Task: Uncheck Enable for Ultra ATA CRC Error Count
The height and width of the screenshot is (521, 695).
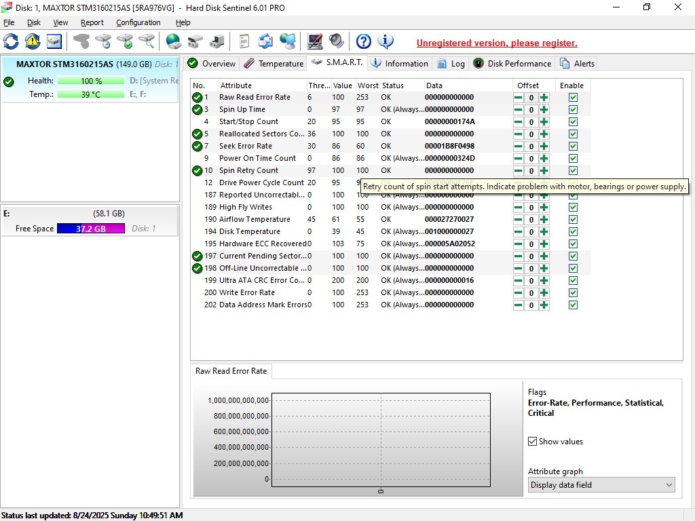Action: click(573, 280)
